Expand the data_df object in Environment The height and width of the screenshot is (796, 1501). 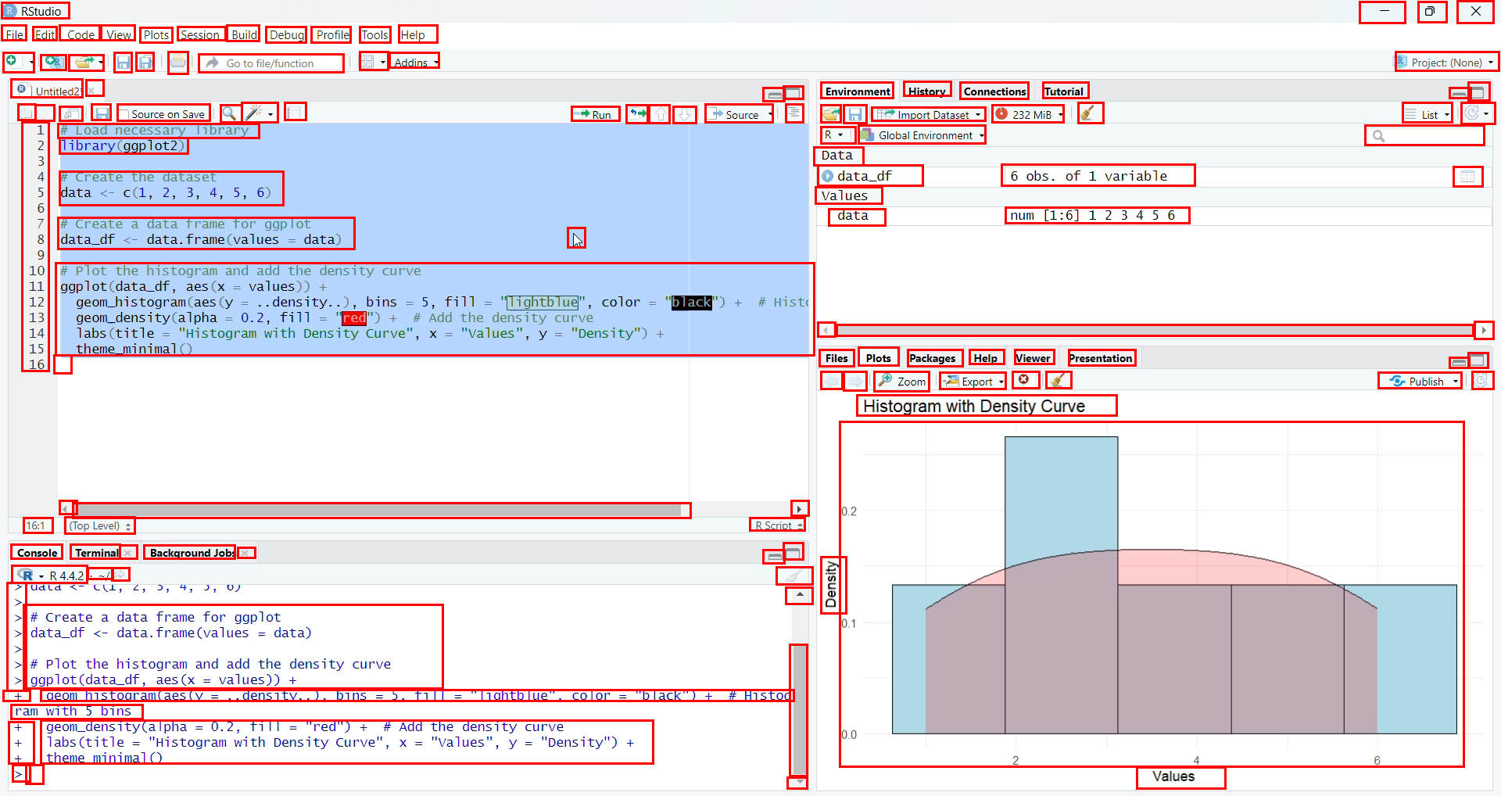tap(829, 176)
